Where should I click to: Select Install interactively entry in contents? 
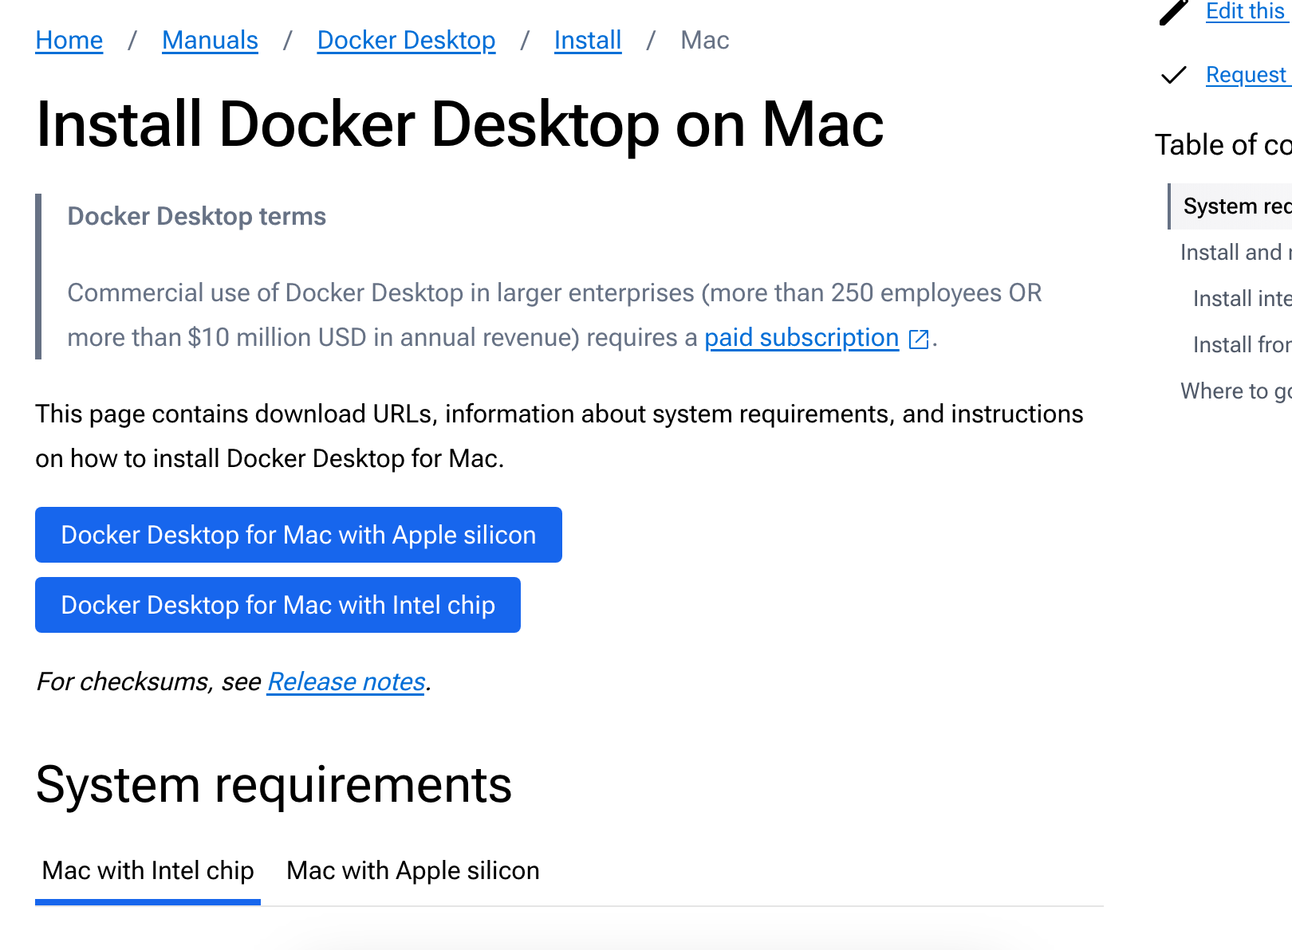[1242, 299]
